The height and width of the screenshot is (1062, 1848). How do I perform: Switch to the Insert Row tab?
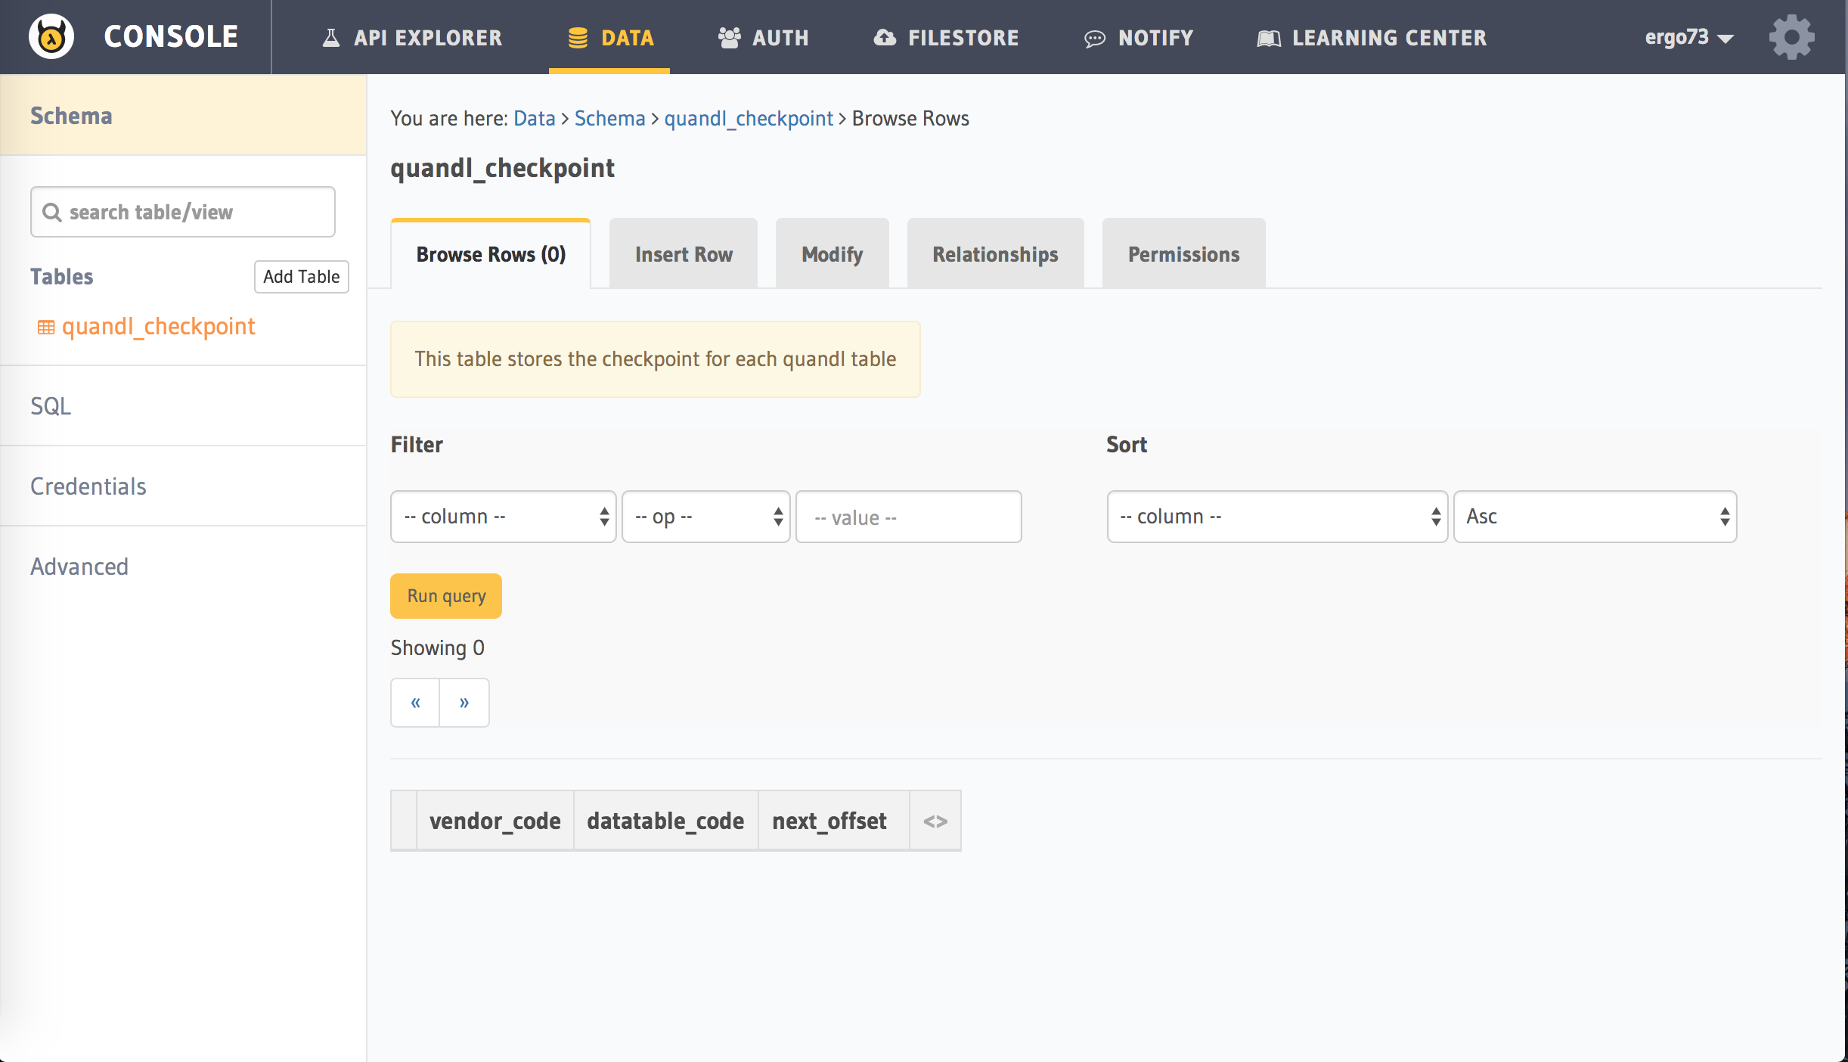[x=683, y=254]
